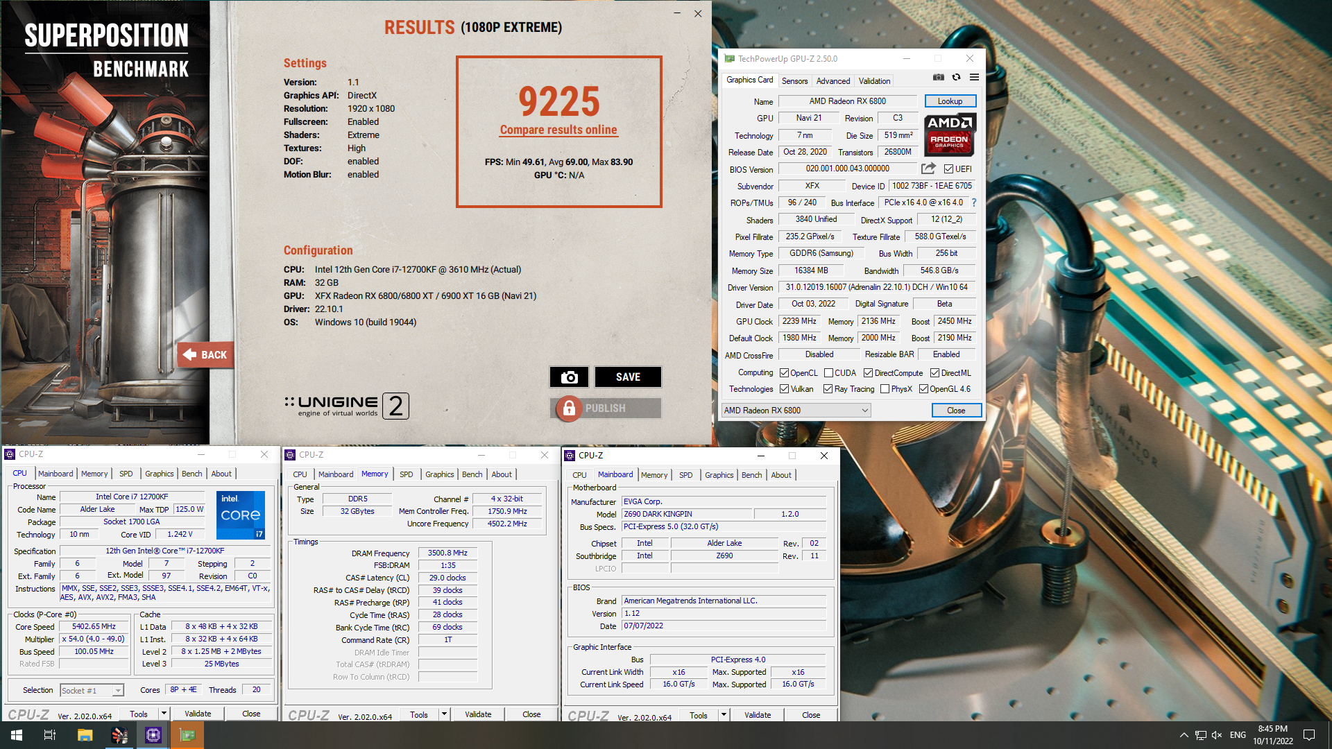Open the GPU-Z hamburger menu
1332x749 pixels.
[x=974, y=77]
